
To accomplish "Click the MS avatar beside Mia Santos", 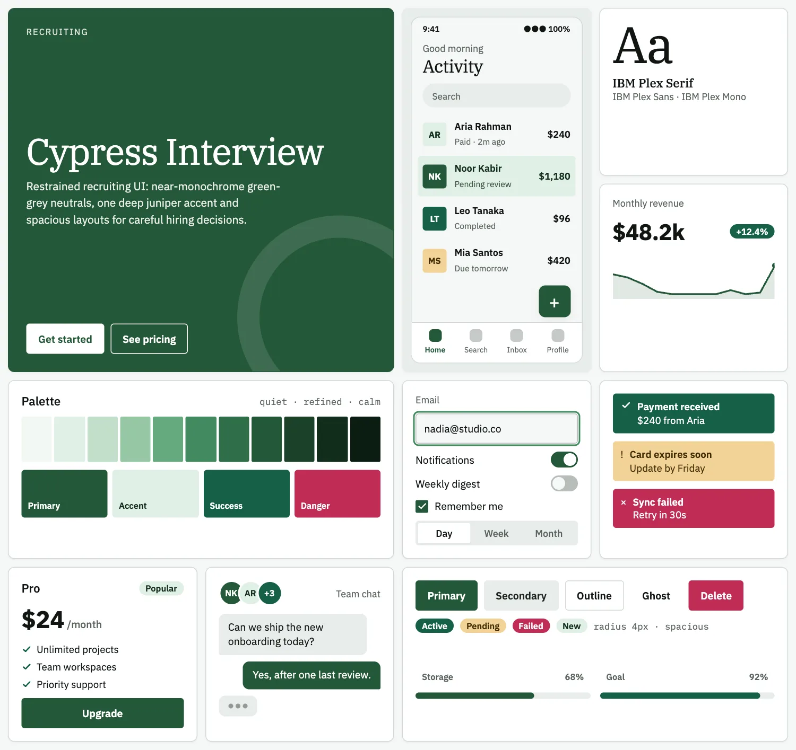I will [435, 261].
